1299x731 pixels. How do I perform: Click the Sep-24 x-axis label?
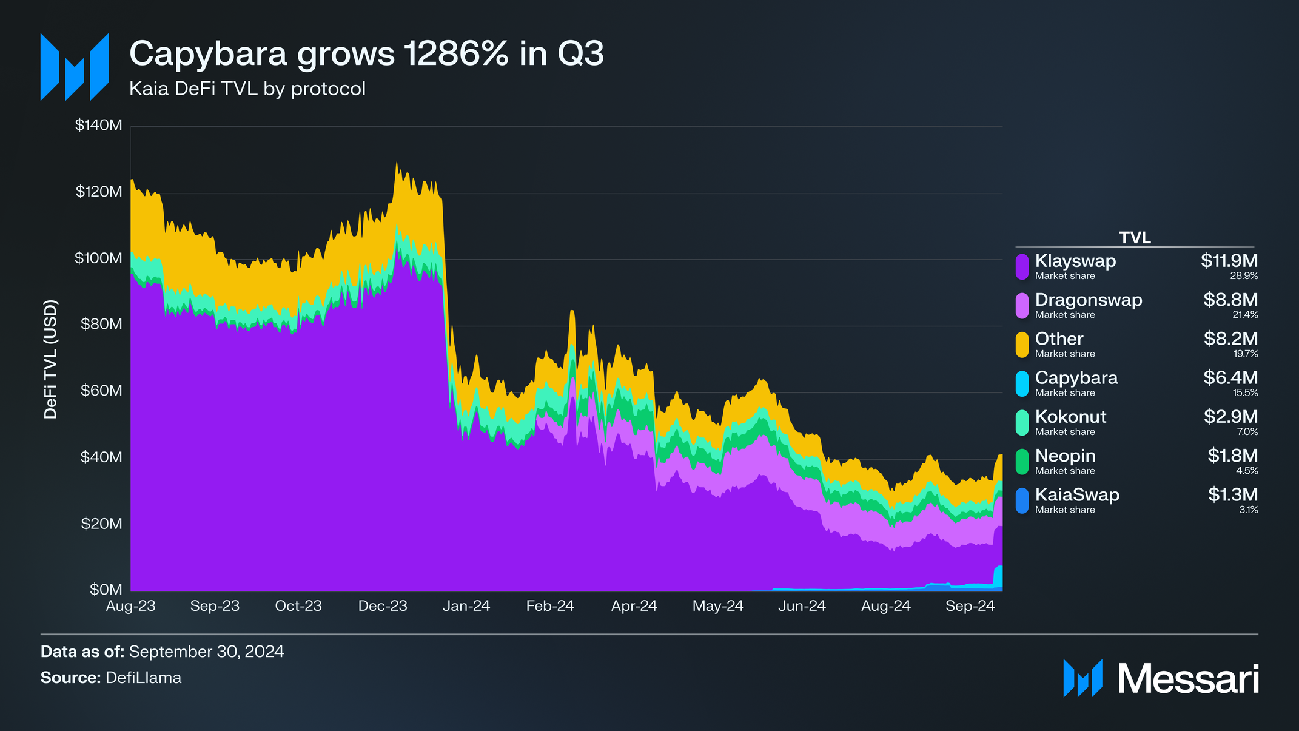pyautogui.click(x=970, y=606)
